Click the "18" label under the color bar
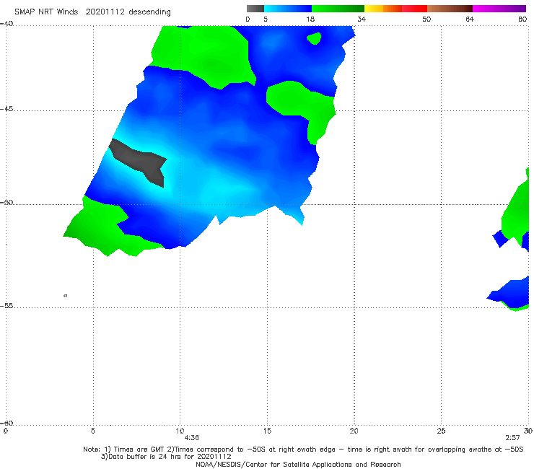This screenshot has height=469, width=534. (310, 19)
